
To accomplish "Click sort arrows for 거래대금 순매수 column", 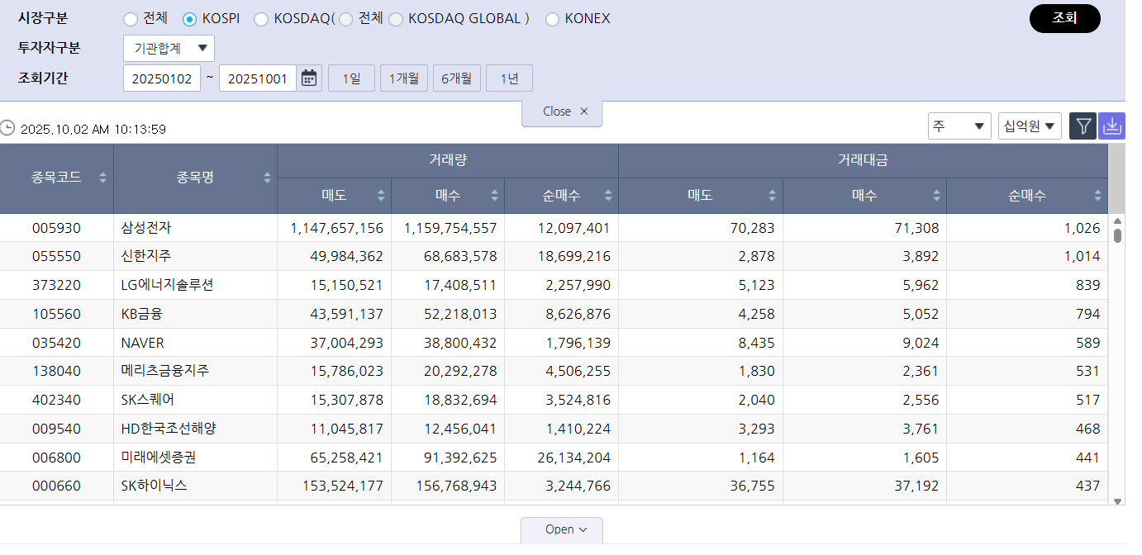I will [1098, 196].
